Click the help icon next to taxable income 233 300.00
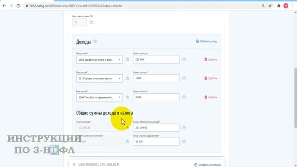The width and height of the screenshot is (297, 167). [184, 128]
